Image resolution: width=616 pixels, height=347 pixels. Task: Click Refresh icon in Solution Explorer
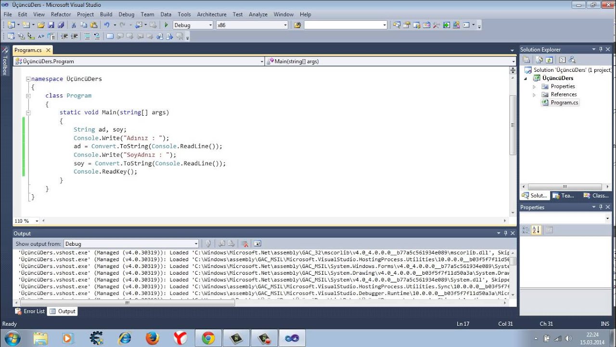[x=549, y=60]
